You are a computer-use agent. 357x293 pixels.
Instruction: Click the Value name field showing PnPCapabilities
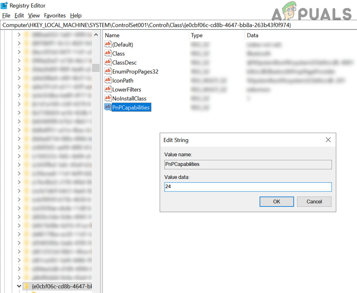click(x=248, y=165)
